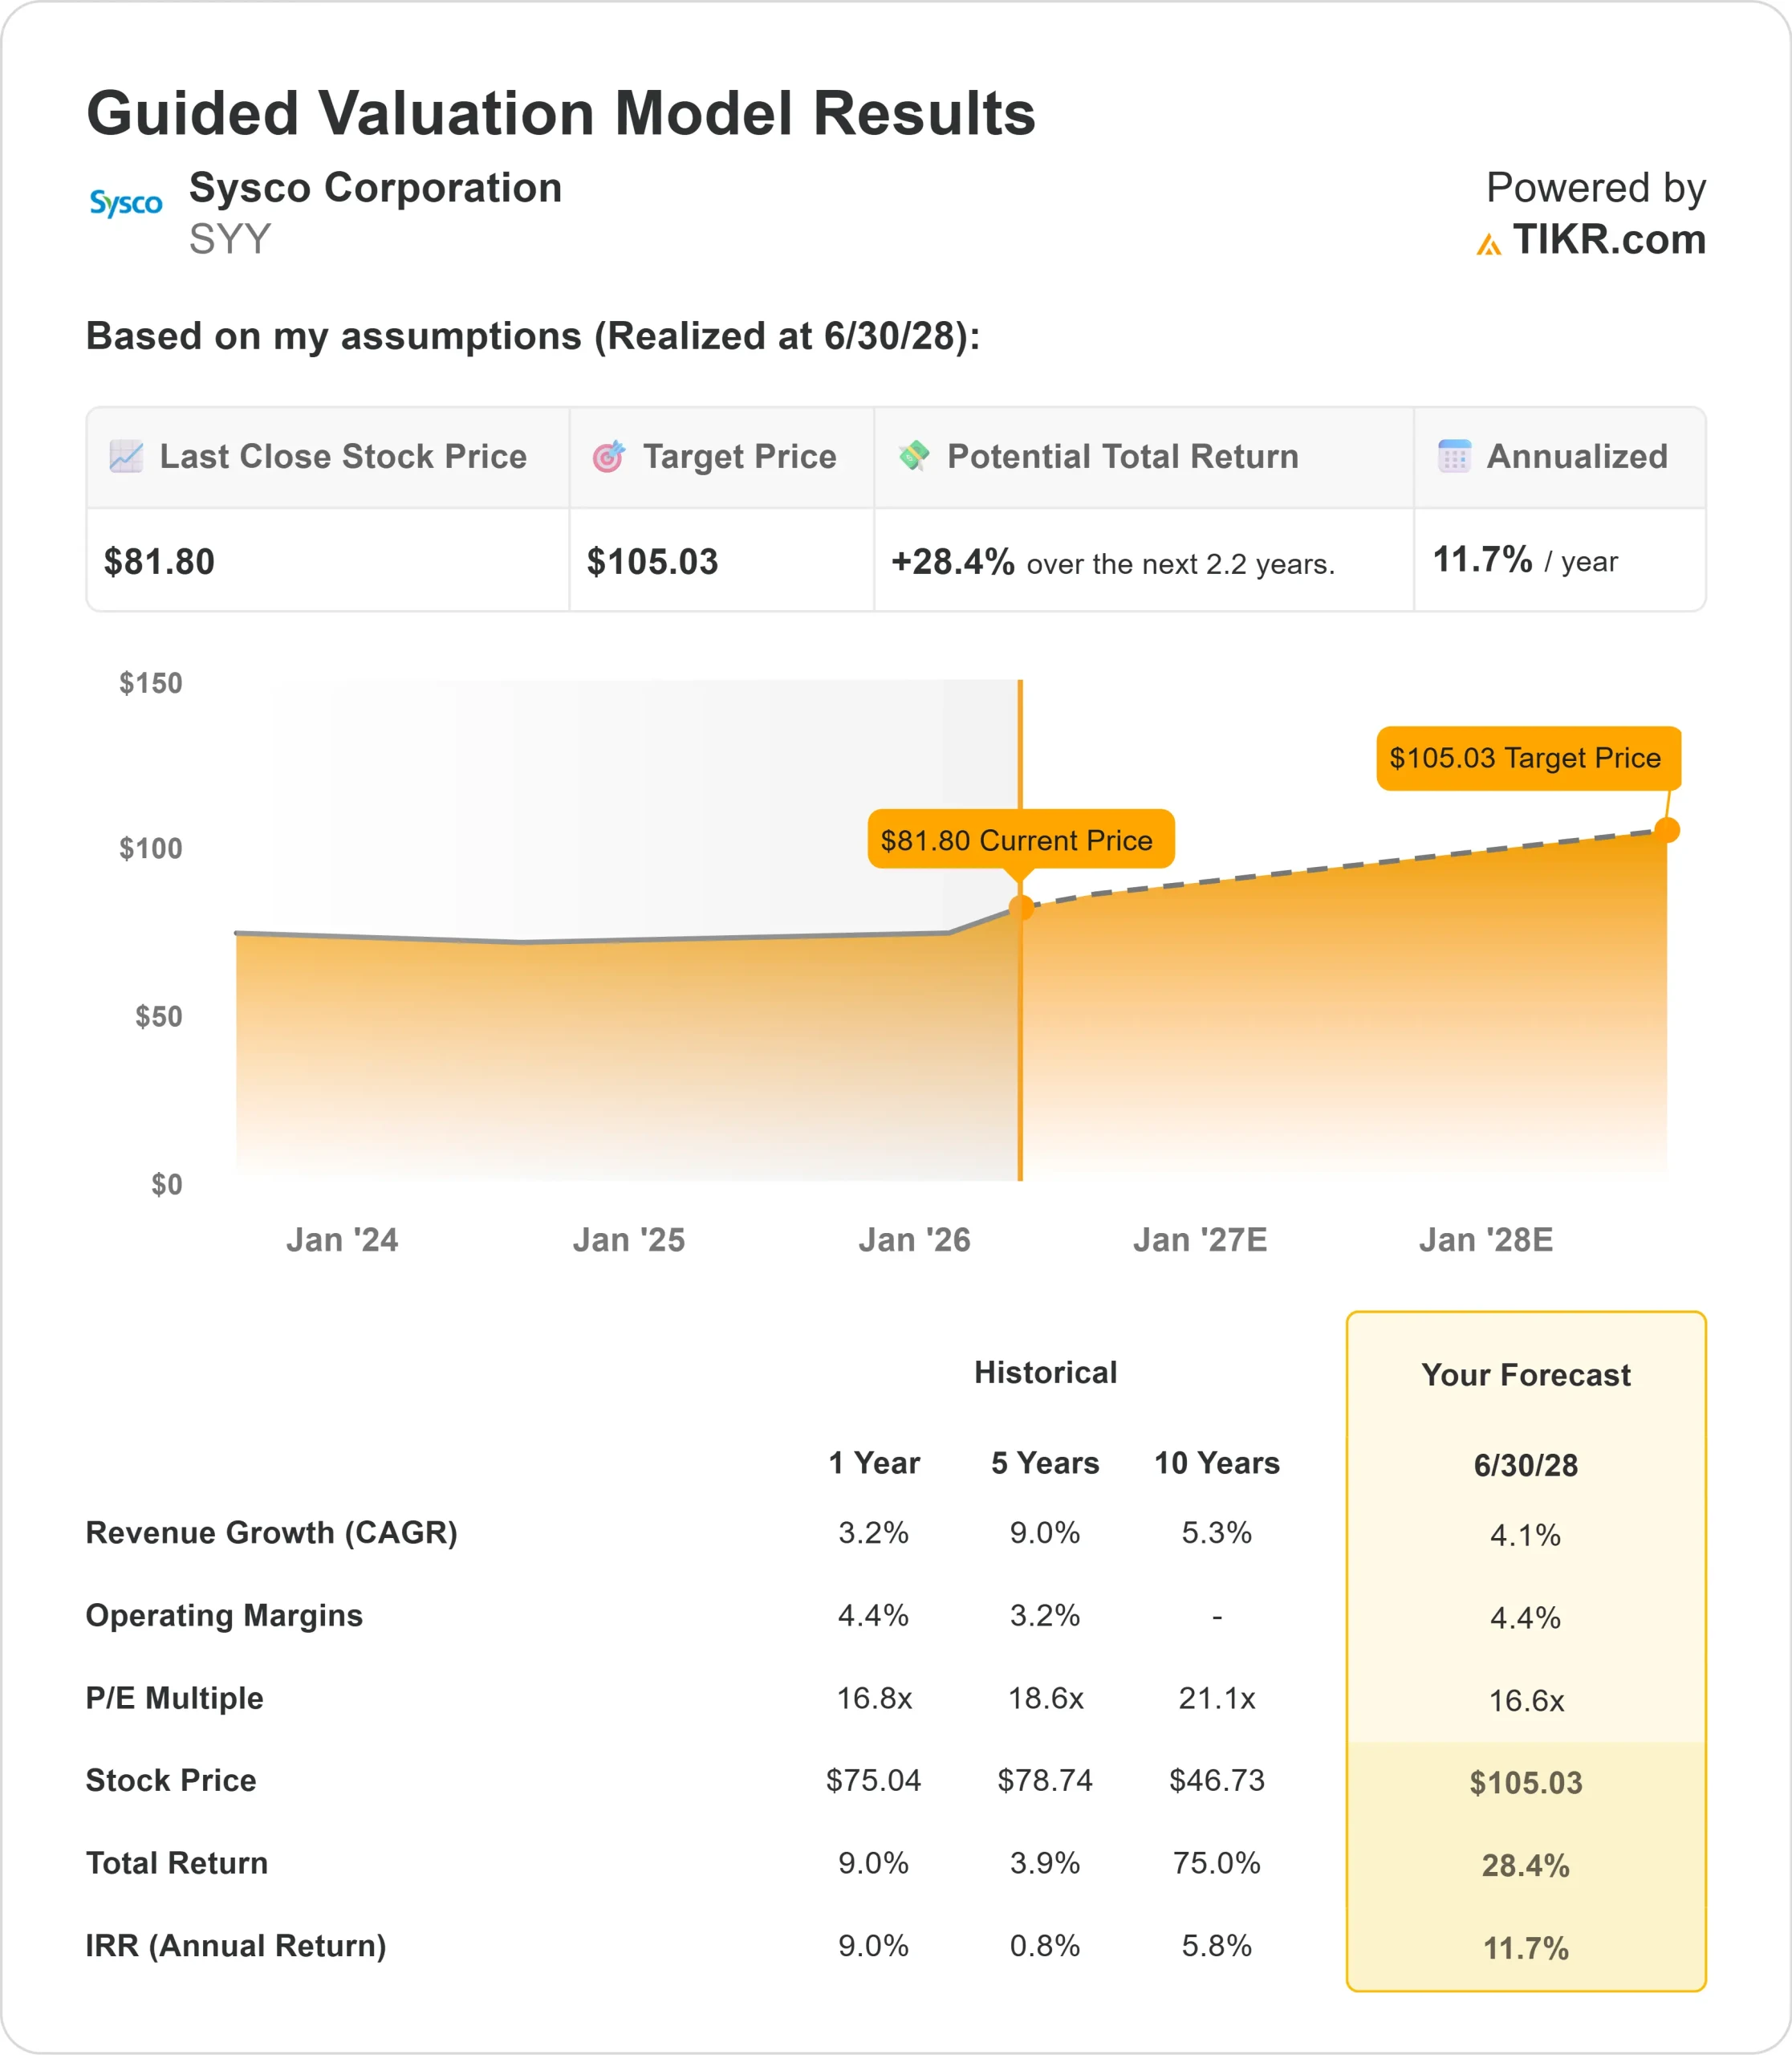Click the forecast $105.03 Stock Price cell
1792x2055 pixels.
[x=1525, y=1783]
